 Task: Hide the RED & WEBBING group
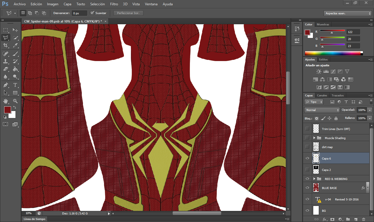[307, 178]
